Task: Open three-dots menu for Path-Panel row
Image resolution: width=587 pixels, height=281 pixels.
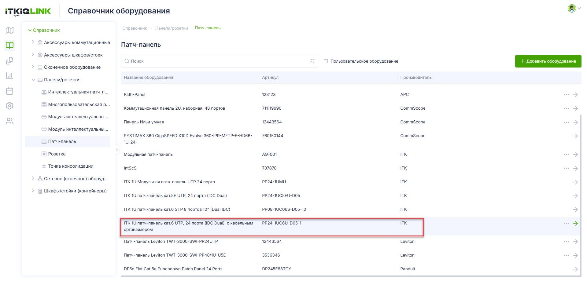Action: pos(567,95)
